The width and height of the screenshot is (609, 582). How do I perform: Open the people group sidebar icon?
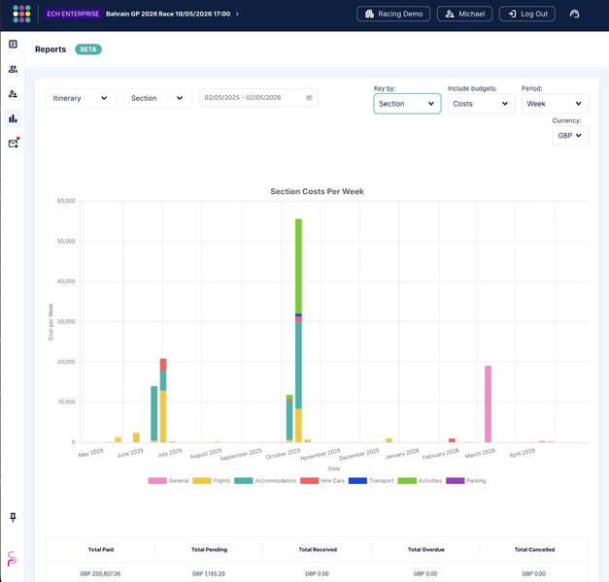pyautogui.click(x=13, y=69)
